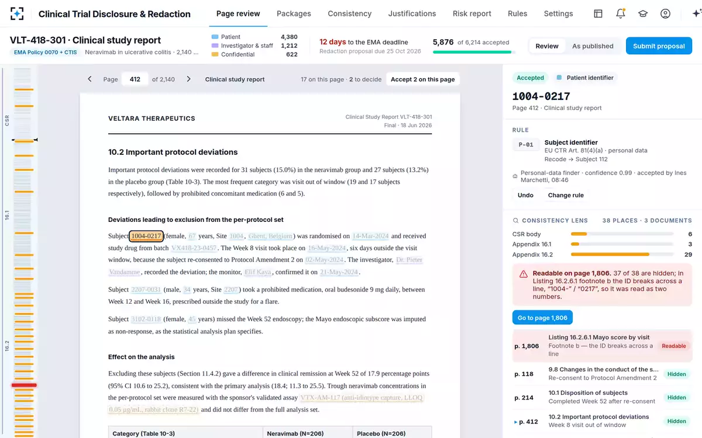Switch to Review mode
This screenshot has width=702, height=438.
(547, 46)
